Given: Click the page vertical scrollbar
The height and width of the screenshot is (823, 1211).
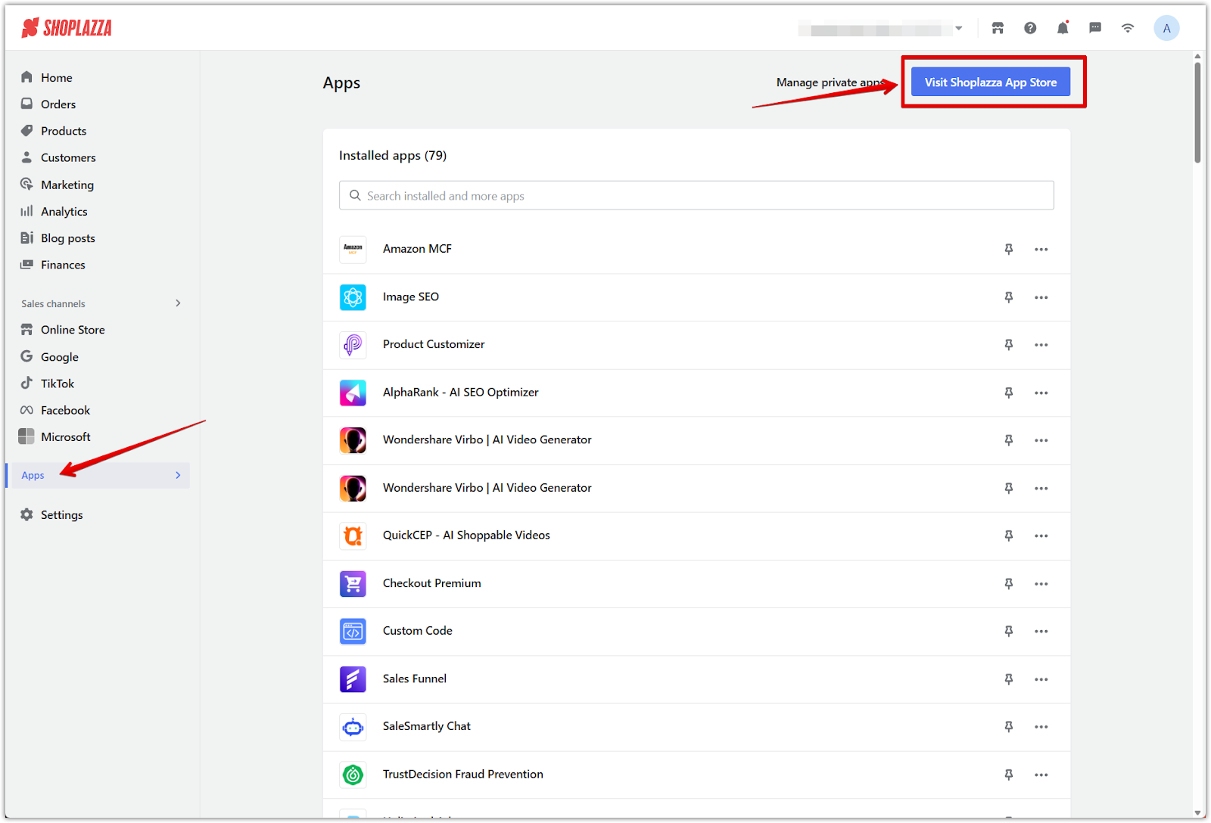Looking at the screenshot, I should point(1197,112).
